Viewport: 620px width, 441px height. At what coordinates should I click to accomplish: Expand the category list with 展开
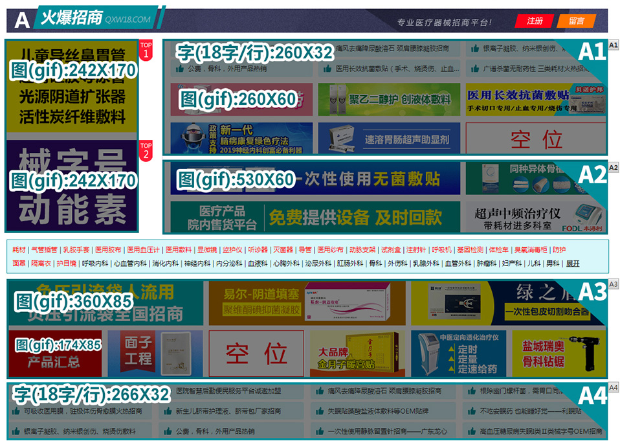573,264
